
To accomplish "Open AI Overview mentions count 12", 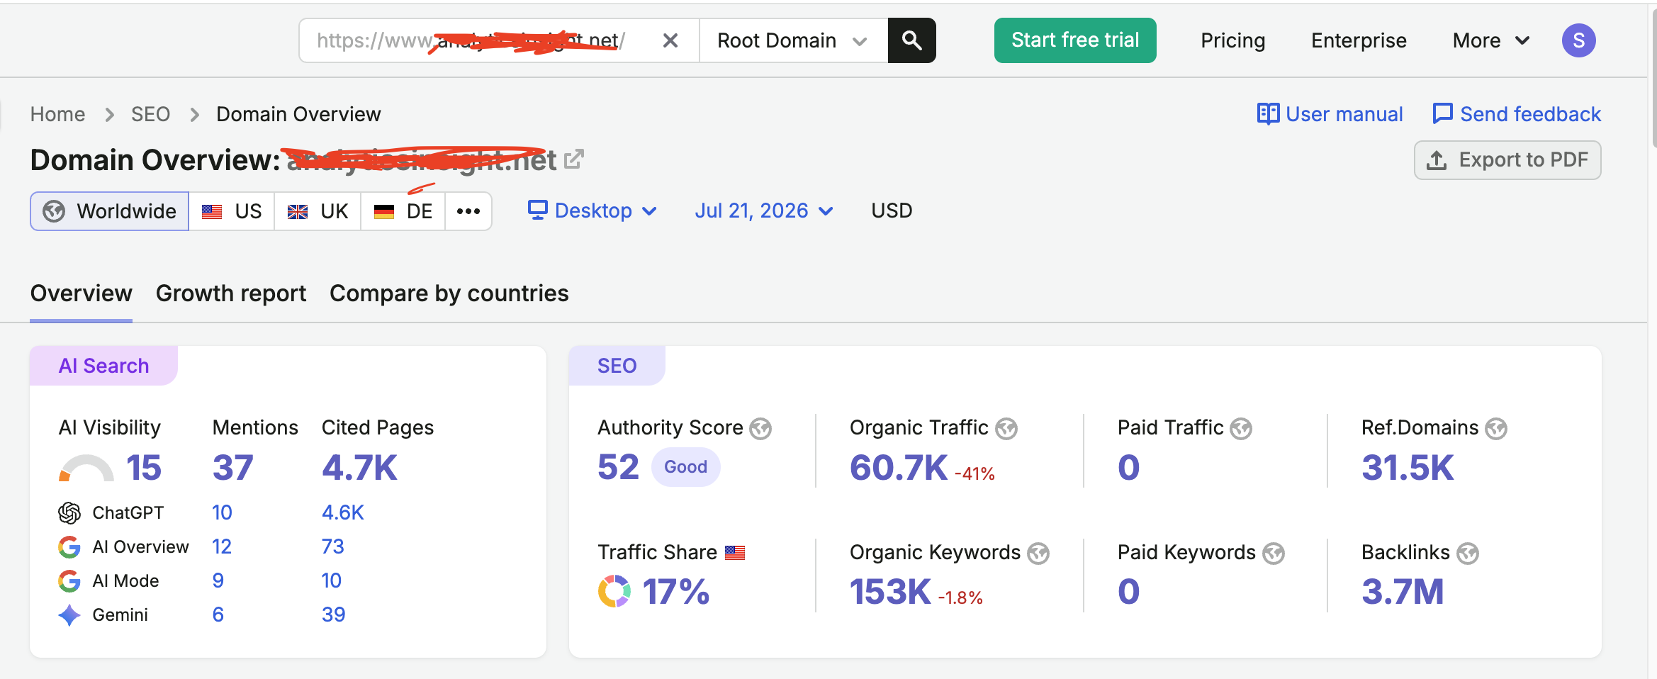I will click(x=222, y=546).
